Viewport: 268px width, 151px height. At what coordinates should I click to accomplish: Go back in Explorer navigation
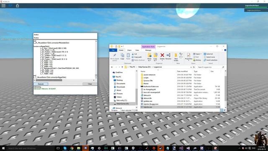[112, 67]
